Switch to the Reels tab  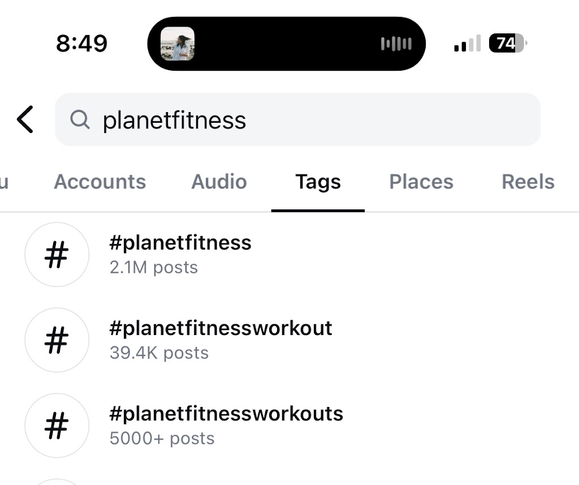coord(528,182)
